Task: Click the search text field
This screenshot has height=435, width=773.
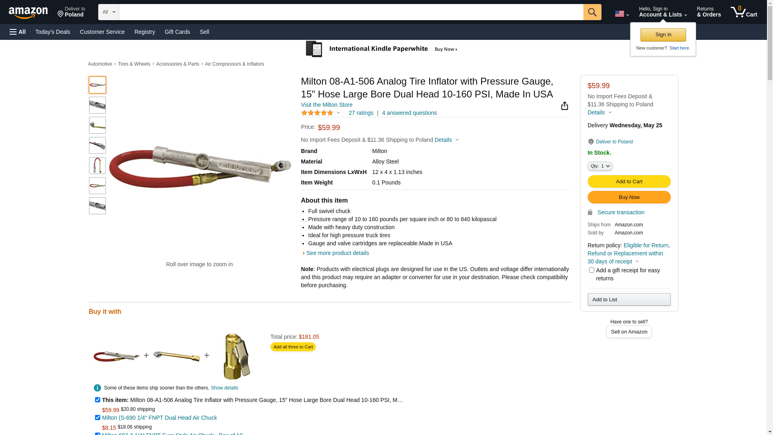Action: (x=351, y=12)
